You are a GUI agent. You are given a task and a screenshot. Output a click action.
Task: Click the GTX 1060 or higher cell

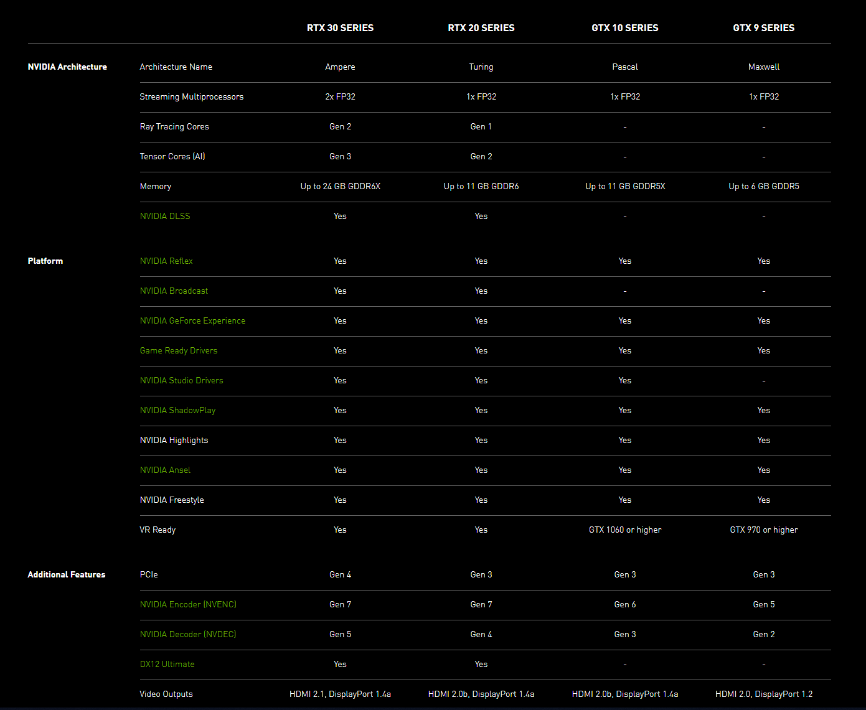pyautogui.click(x=625, y=530)
